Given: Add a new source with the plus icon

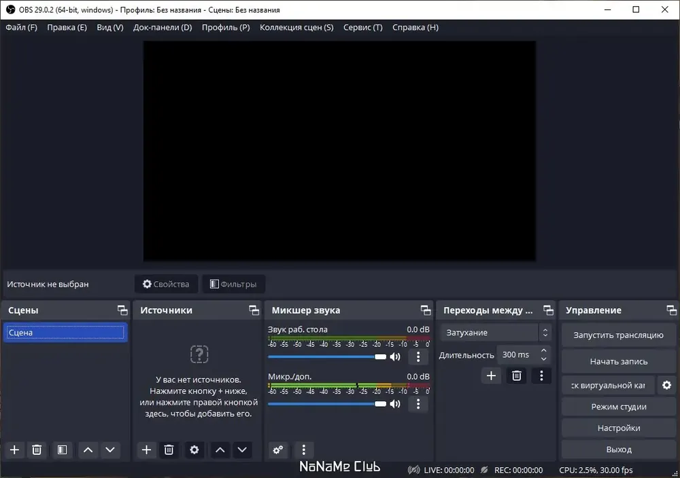Looking at the screenshot, I should pos(147,450).
